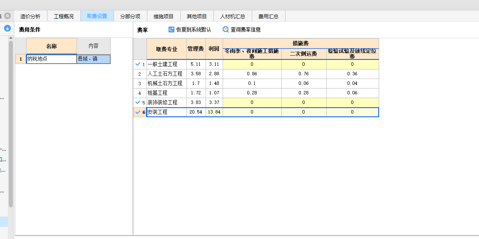Collapse the left panel with double-chevron icon
The image size is (479, 239).
[x=7, y=16]
